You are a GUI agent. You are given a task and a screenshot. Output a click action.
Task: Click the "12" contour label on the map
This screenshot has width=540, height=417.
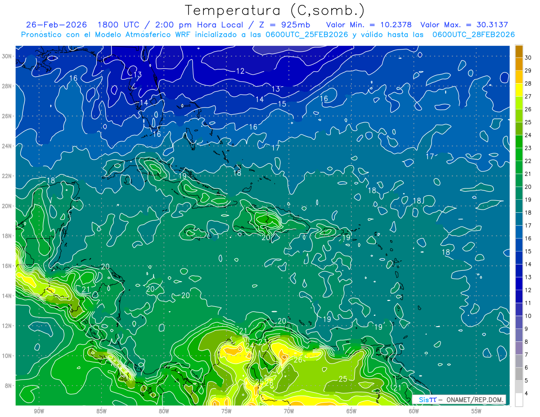pos(240,71)
